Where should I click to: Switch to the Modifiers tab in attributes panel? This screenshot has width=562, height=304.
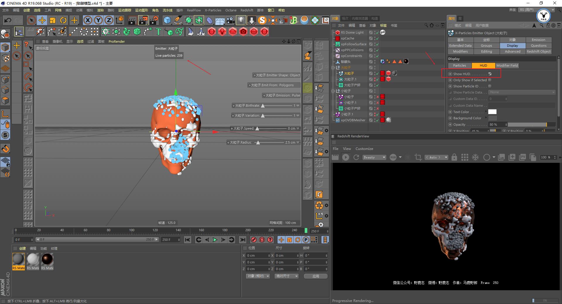(x=460, y=51)
